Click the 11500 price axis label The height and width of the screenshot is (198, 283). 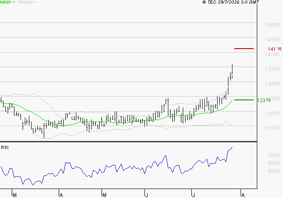(x=272, y=128)
